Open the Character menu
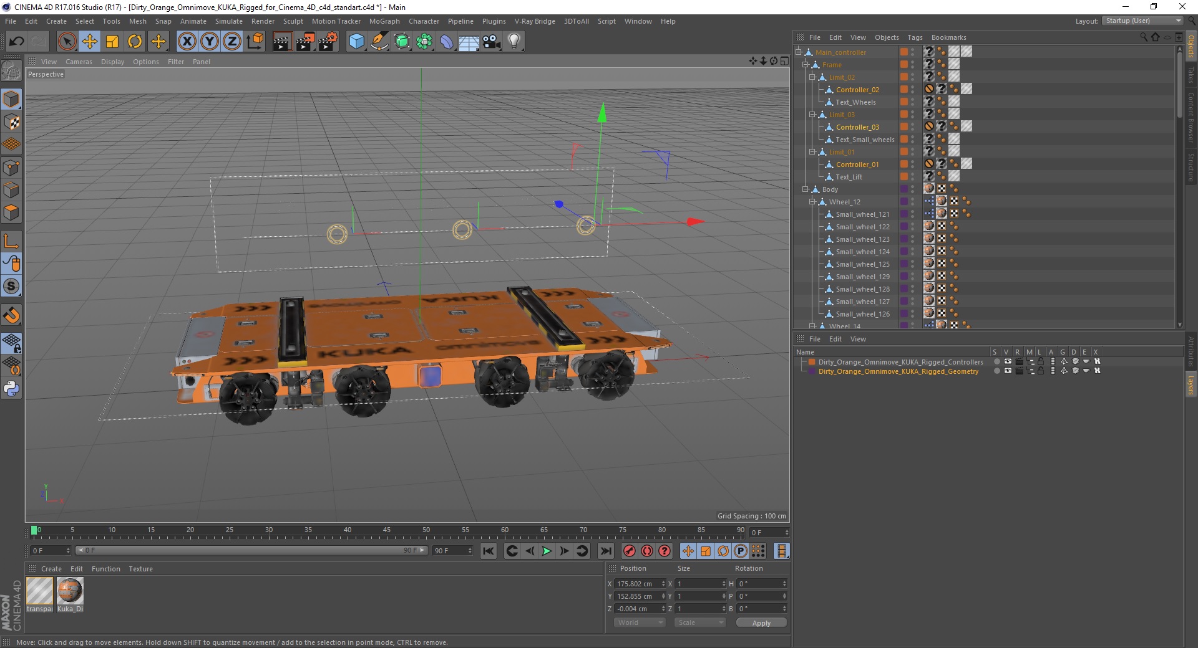The height and width of the screenshot is (648, 1198). (x=424, y=21)
